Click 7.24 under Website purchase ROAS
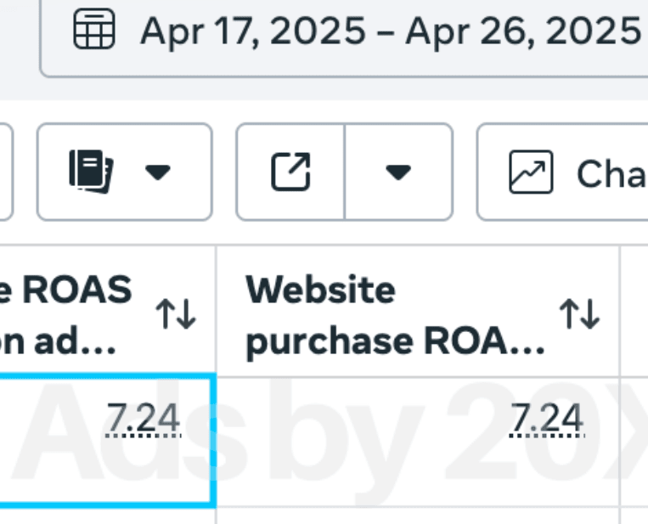 click(x=547, y=418)
